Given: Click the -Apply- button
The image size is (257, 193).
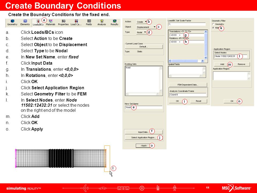Looking at the screenshot, I should click(144, 146).
